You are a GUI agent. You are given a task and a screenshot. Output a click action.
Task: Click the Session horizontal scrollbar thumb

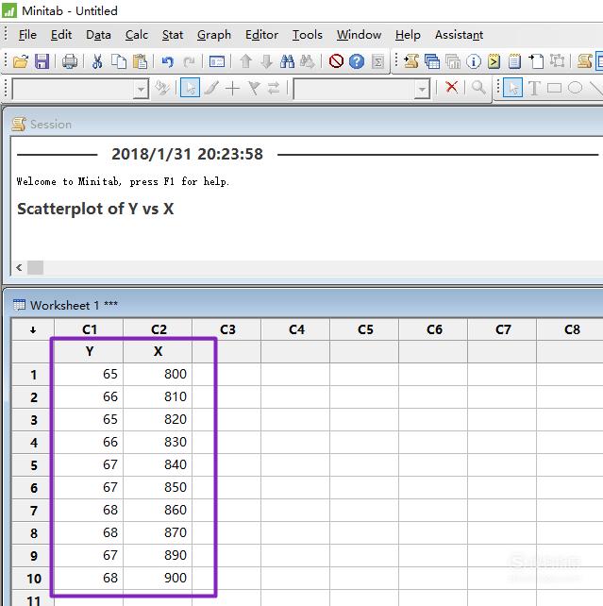tap(35, 267)
